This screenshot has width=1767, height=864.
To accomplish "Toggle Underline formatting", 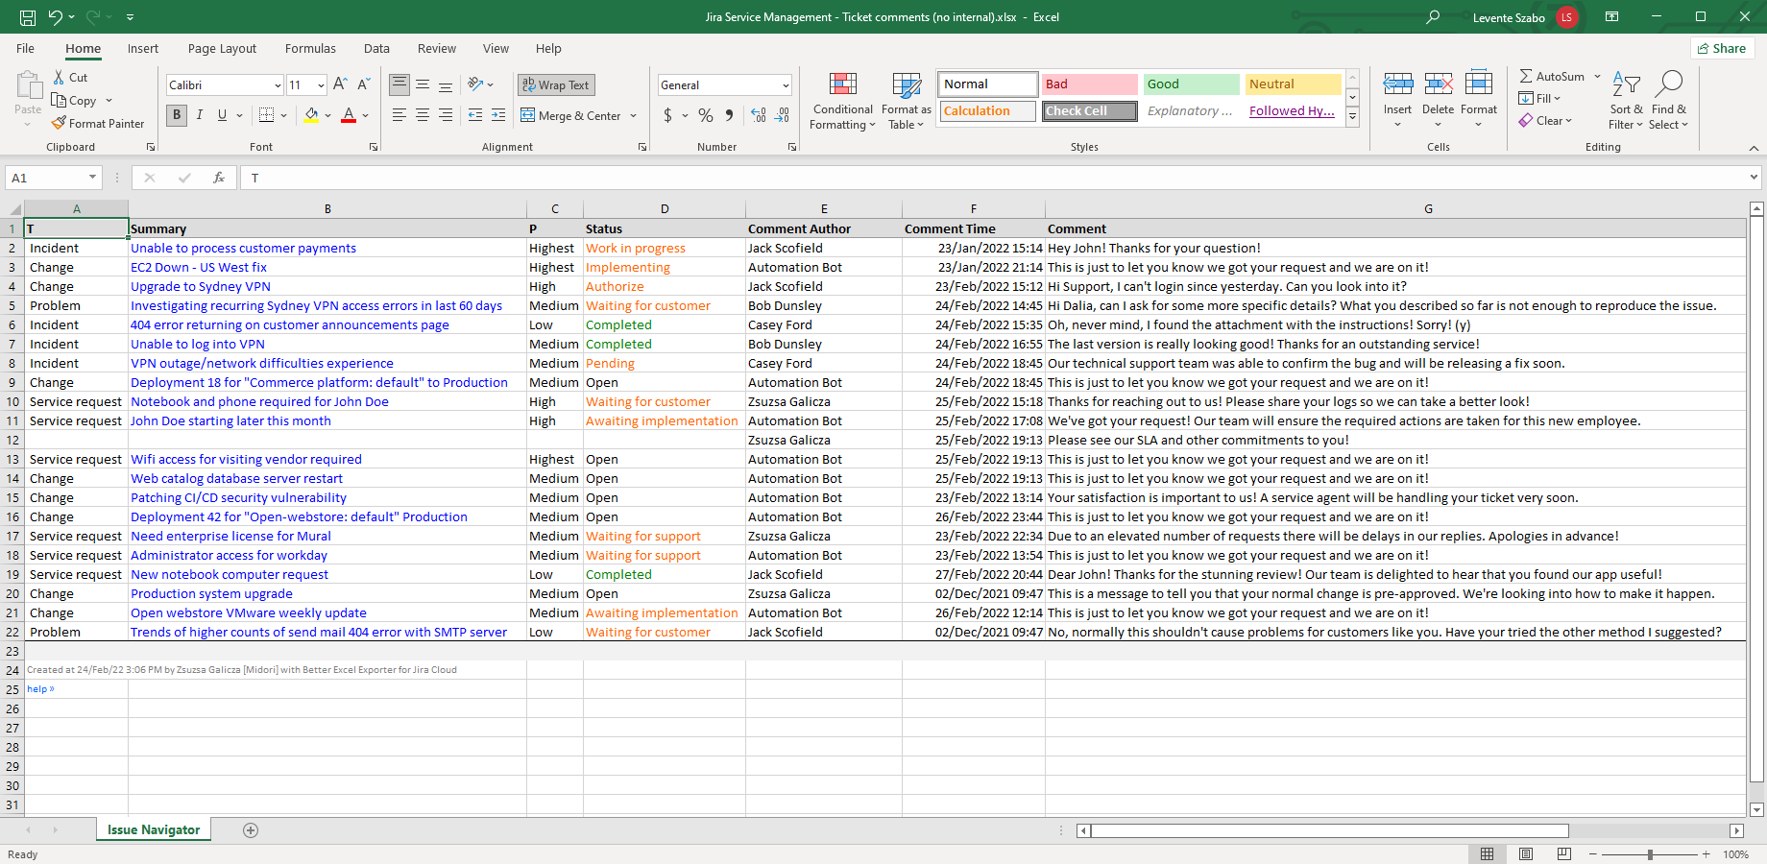I will click(222, 115).
